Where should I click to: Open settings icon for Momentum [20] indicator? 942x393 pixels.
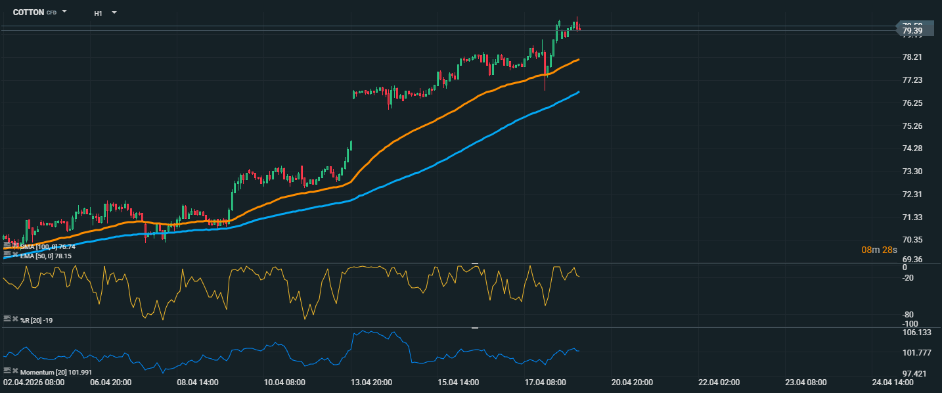coord(7,371)
